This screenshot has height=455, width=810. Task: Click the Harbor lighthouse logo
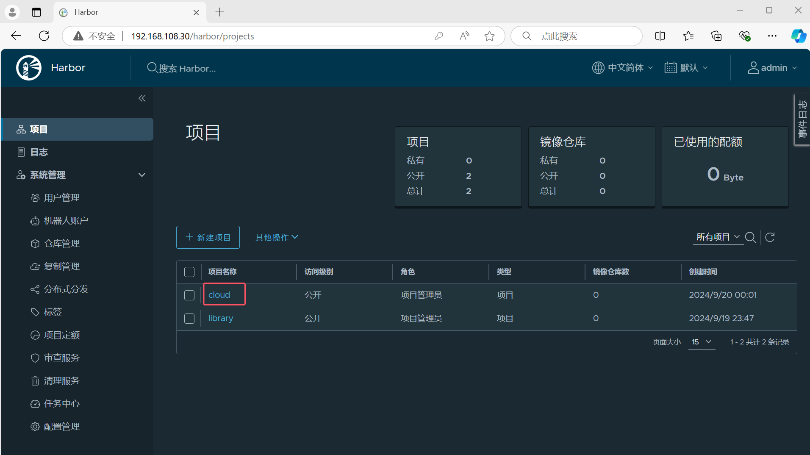click(x=29, y=68)
